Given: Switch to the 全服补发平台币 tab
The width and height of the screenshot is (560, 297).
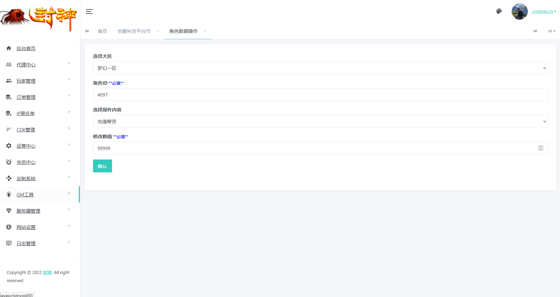Looking at the screenshot, I should tap(134, 31).
